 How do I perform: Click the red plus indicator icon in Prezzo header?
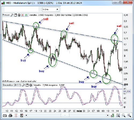pos(23,15)
